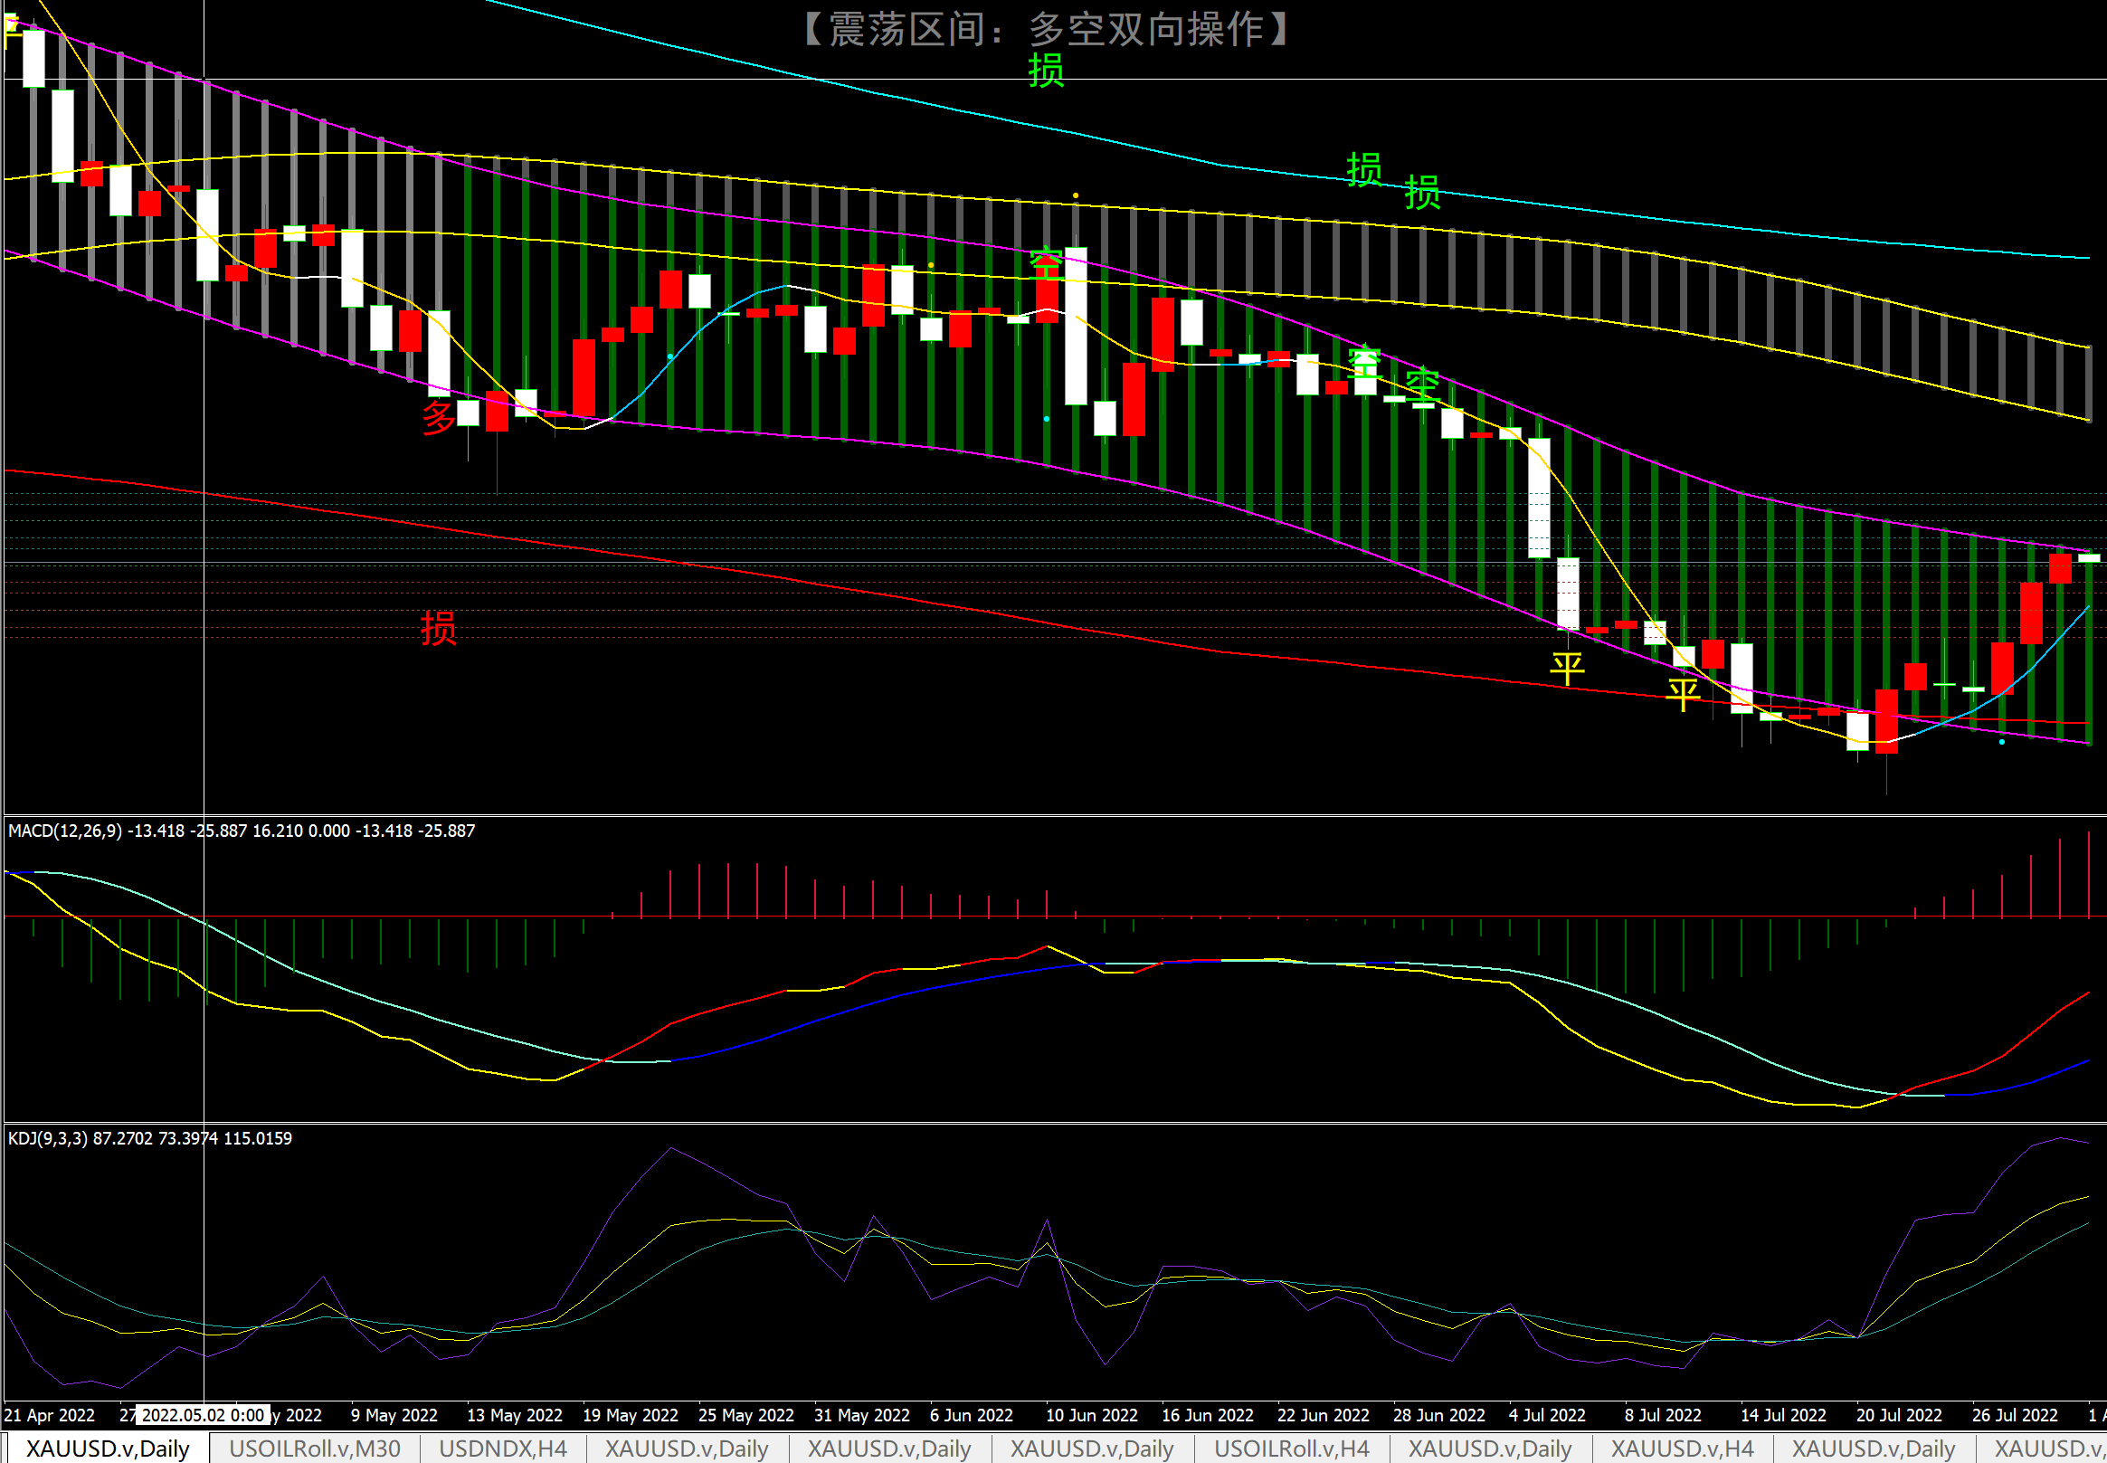Select the red 损 label below the candles

[438, 629]
